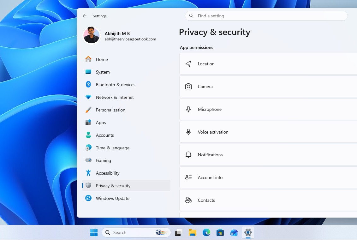Click the Accessibility figure icon

click(88, 173)
